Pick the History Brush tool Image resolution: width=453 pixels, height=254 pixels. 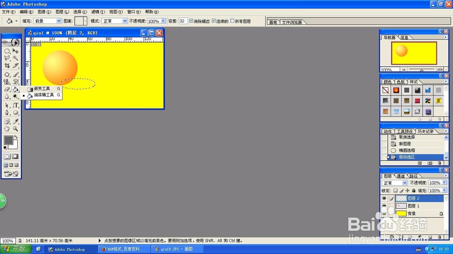click(x=15, y=82)
